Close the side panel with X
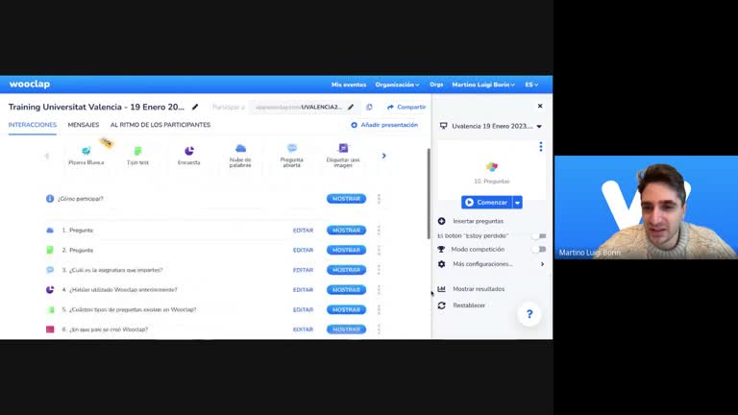The image size is (738, 415). 540,106
